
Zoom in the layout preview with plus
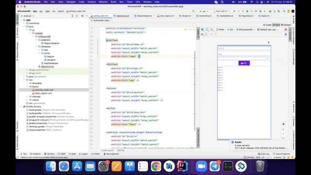283,130
